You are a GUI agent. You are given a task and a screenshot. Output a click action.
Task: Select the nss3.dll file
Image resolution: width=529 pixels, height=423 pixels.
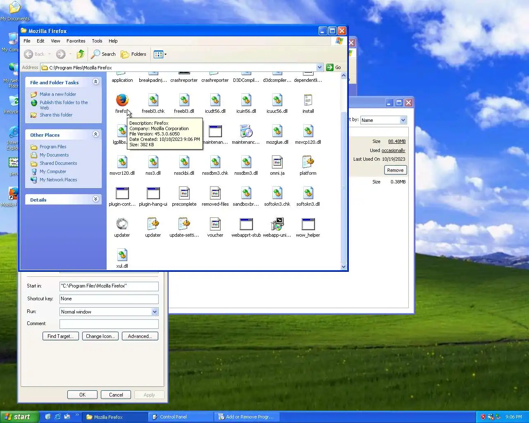click(x=153, y=165)
